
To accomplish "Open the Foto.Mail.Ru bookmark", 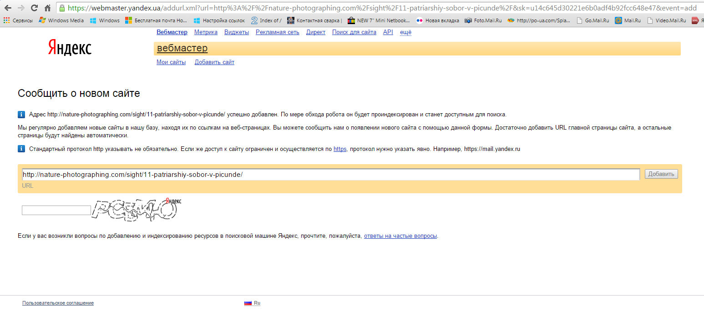I will tap(483, 20).
